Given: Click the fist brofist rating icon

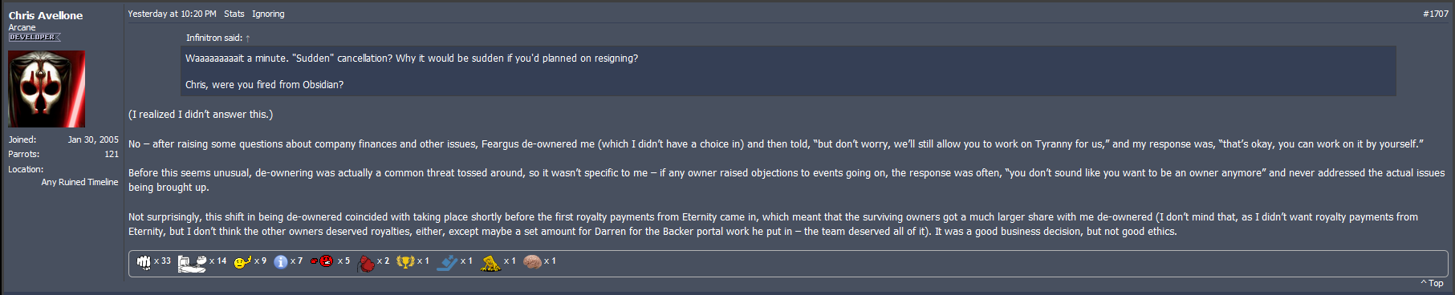Looking at the screenshot, I should [x=144, y=262].
